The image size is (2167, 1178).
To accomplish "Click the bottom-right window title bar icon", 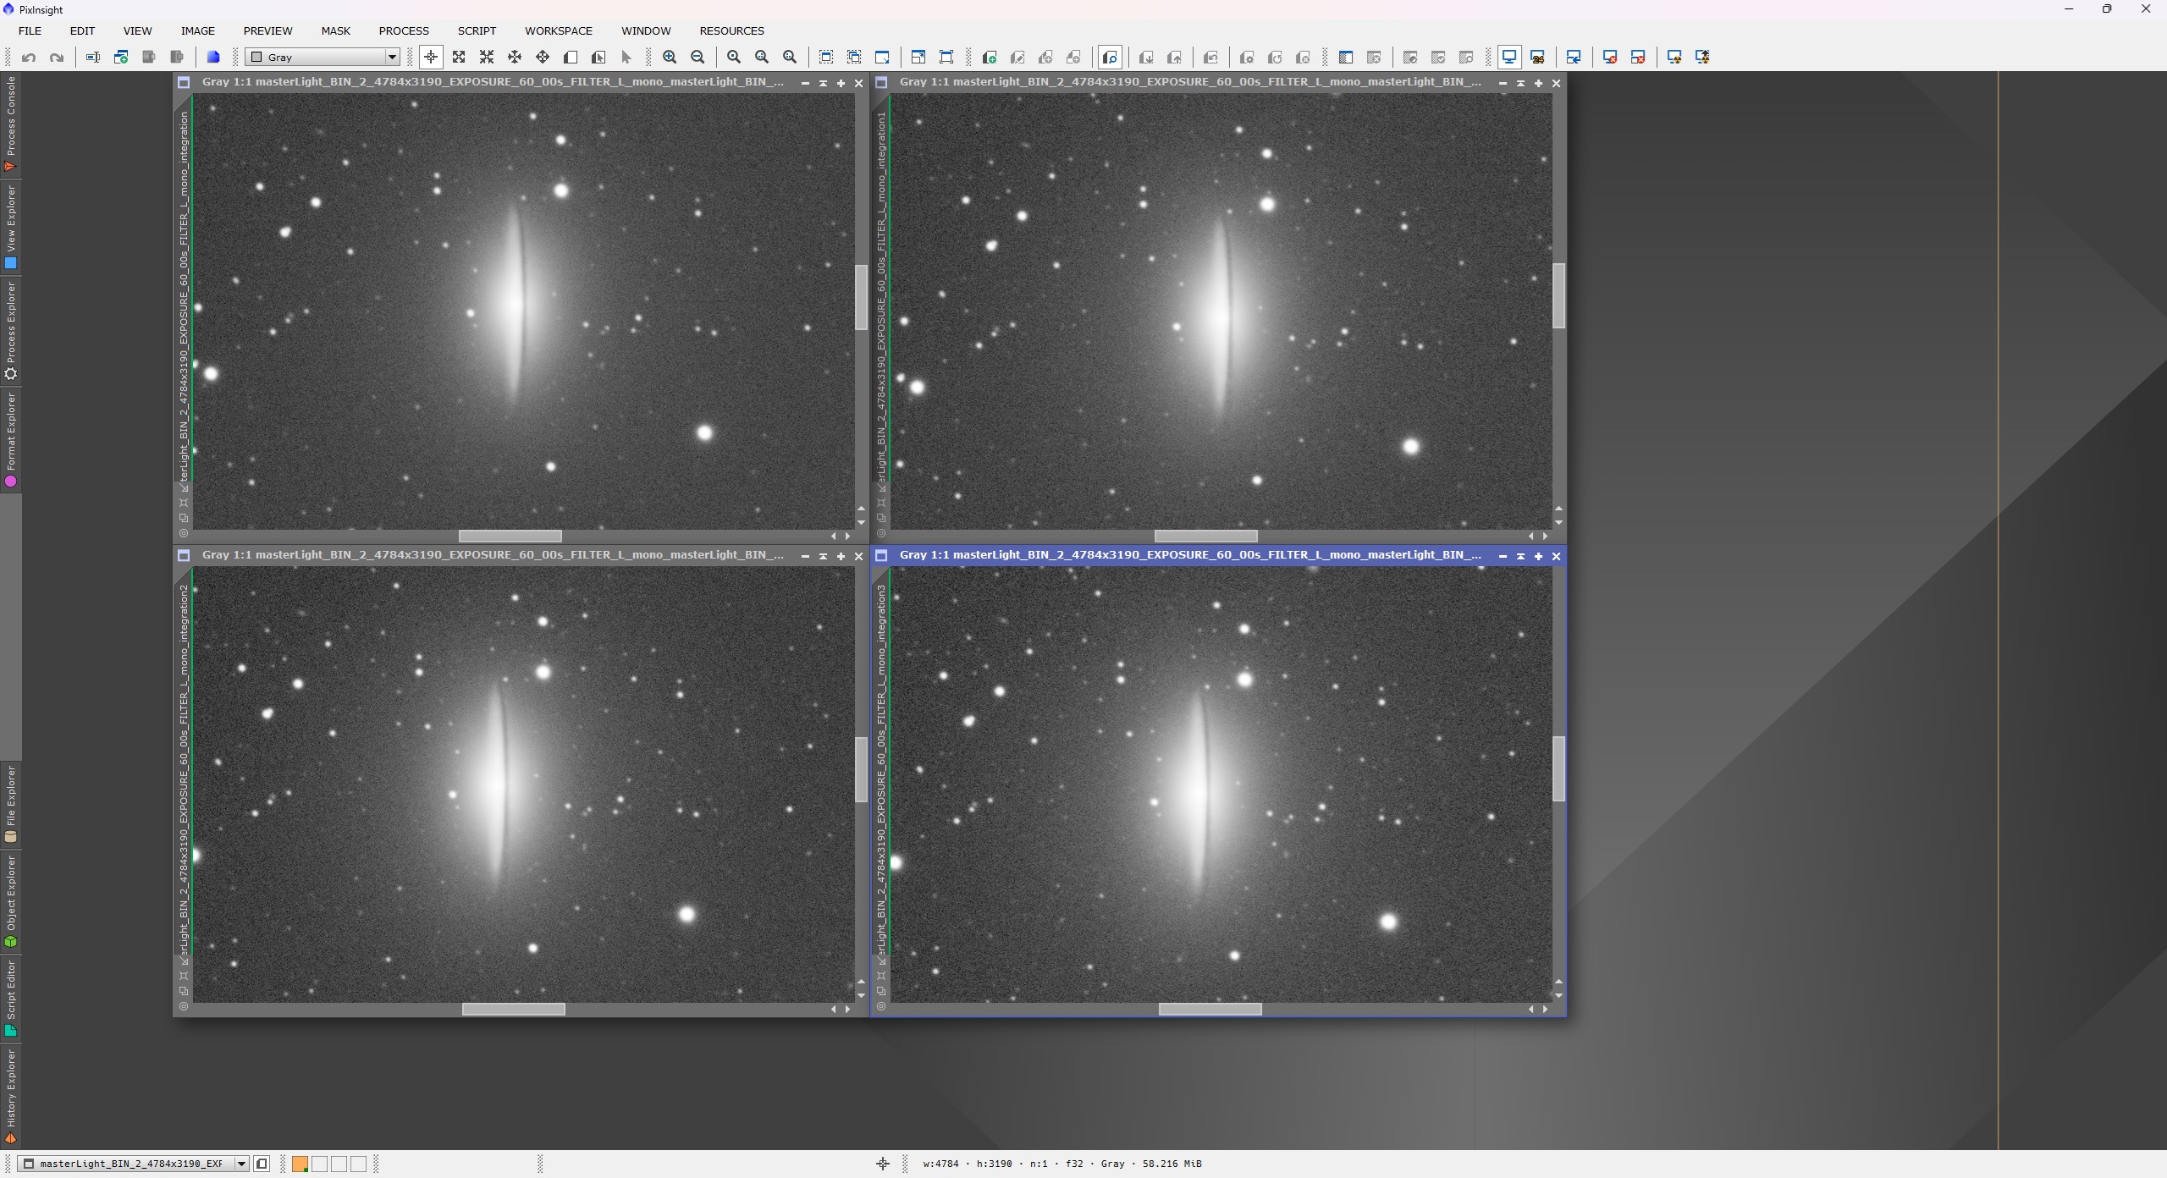I will [x=881, y=555].
